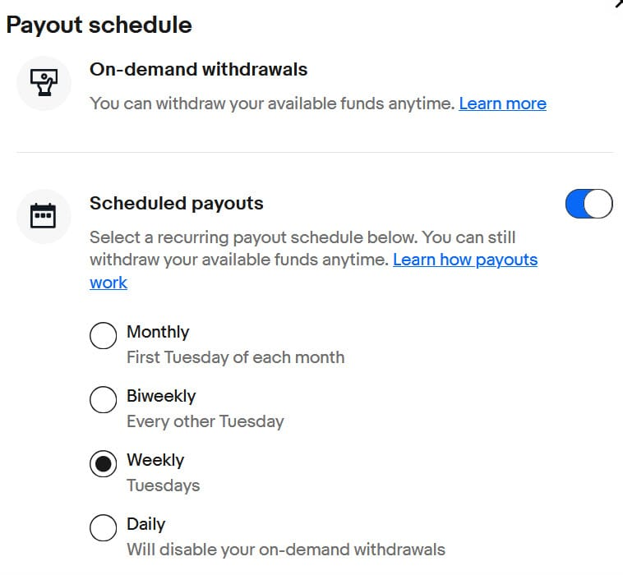This screenshot has width=623, height=575.
Task: Click the scheduled payouts calendar icon
Action: 44,215
